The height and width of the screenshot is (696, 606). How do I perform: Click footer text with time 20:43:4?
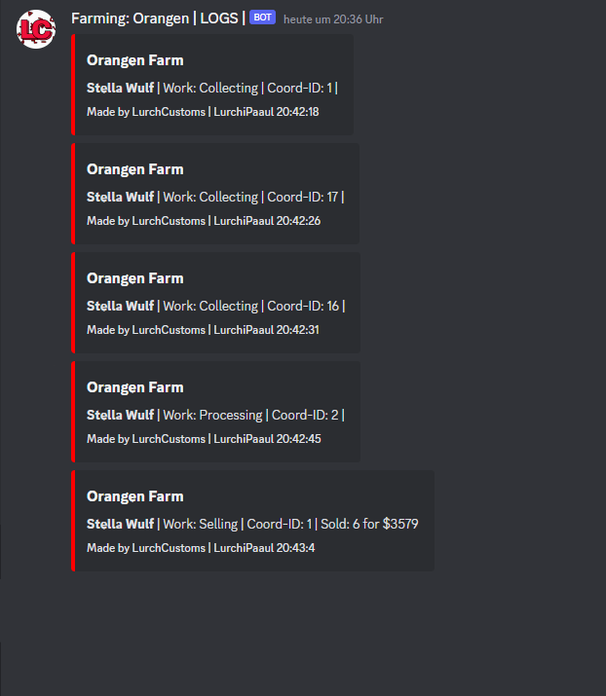(x=201, y=548)
